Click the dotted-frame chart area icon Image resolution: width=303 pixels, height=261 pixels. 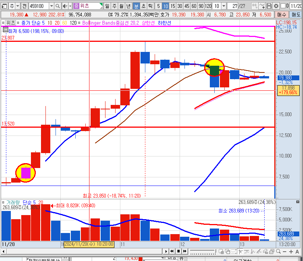(x=234, y=252)
